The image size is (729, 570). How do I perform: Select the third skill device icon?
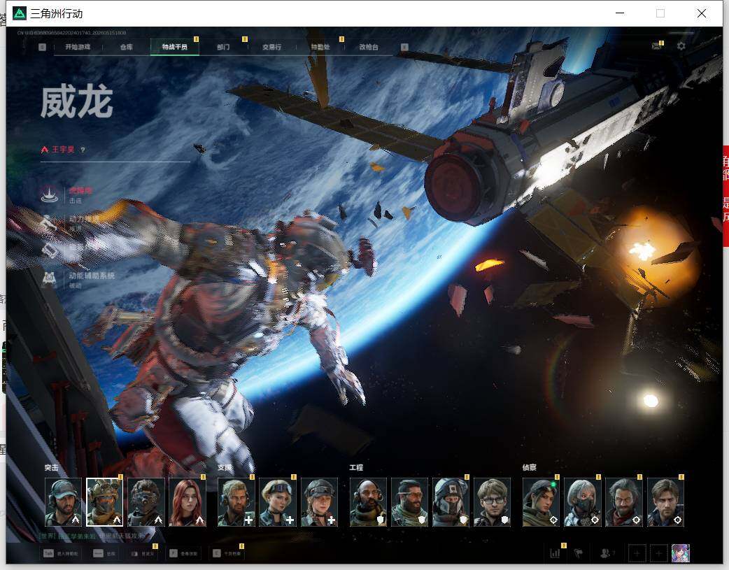tap(49, 251)
